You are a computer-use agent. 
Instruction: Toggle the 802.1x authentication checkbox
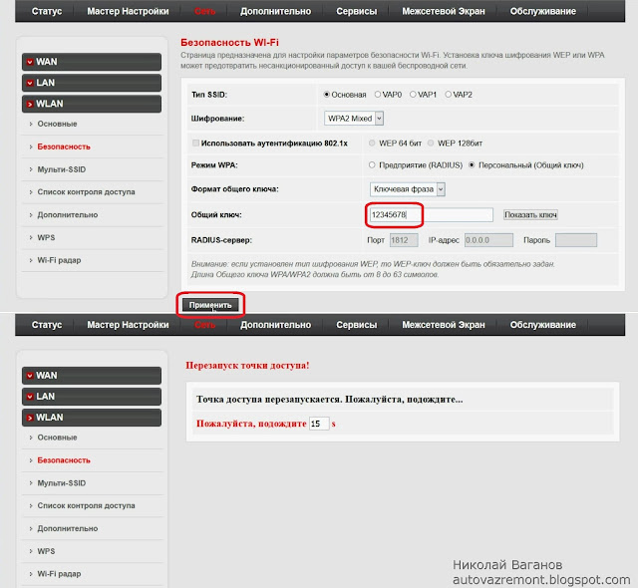pos(195,144)
